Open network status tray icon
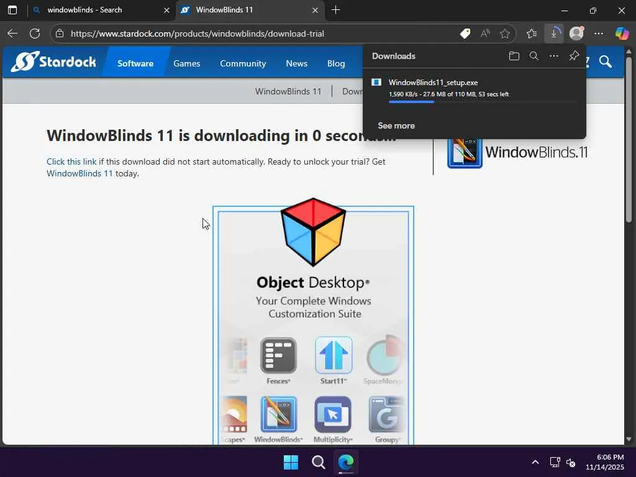This screenshot has height=477, width=636. click(x=555, y=462)
